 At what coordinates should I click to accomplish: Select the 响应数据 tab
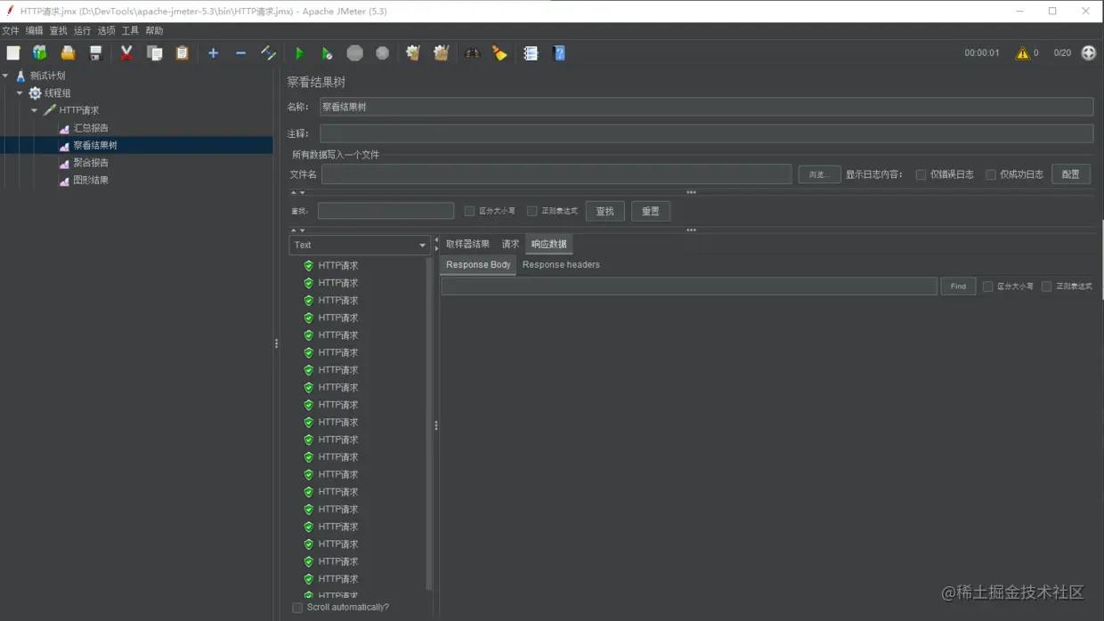pos(548,244)
